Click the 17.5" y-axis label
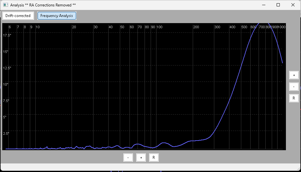The width and height of the screenshot is (301, 172). [7, 35]
